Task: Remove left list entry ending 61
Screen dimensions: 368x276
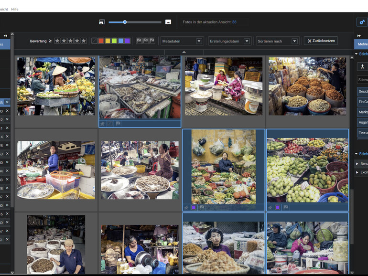Action: (x=7, y=239)
